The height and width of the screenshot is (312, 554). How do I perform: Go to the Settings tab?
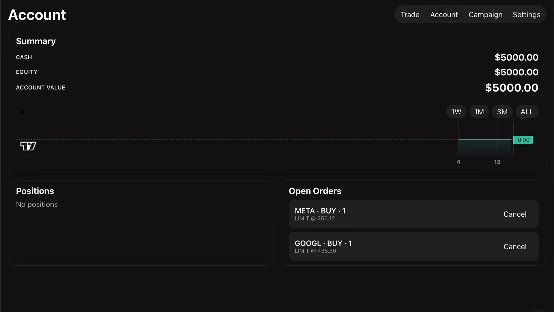pyautogui.click(x=526, y=15)
